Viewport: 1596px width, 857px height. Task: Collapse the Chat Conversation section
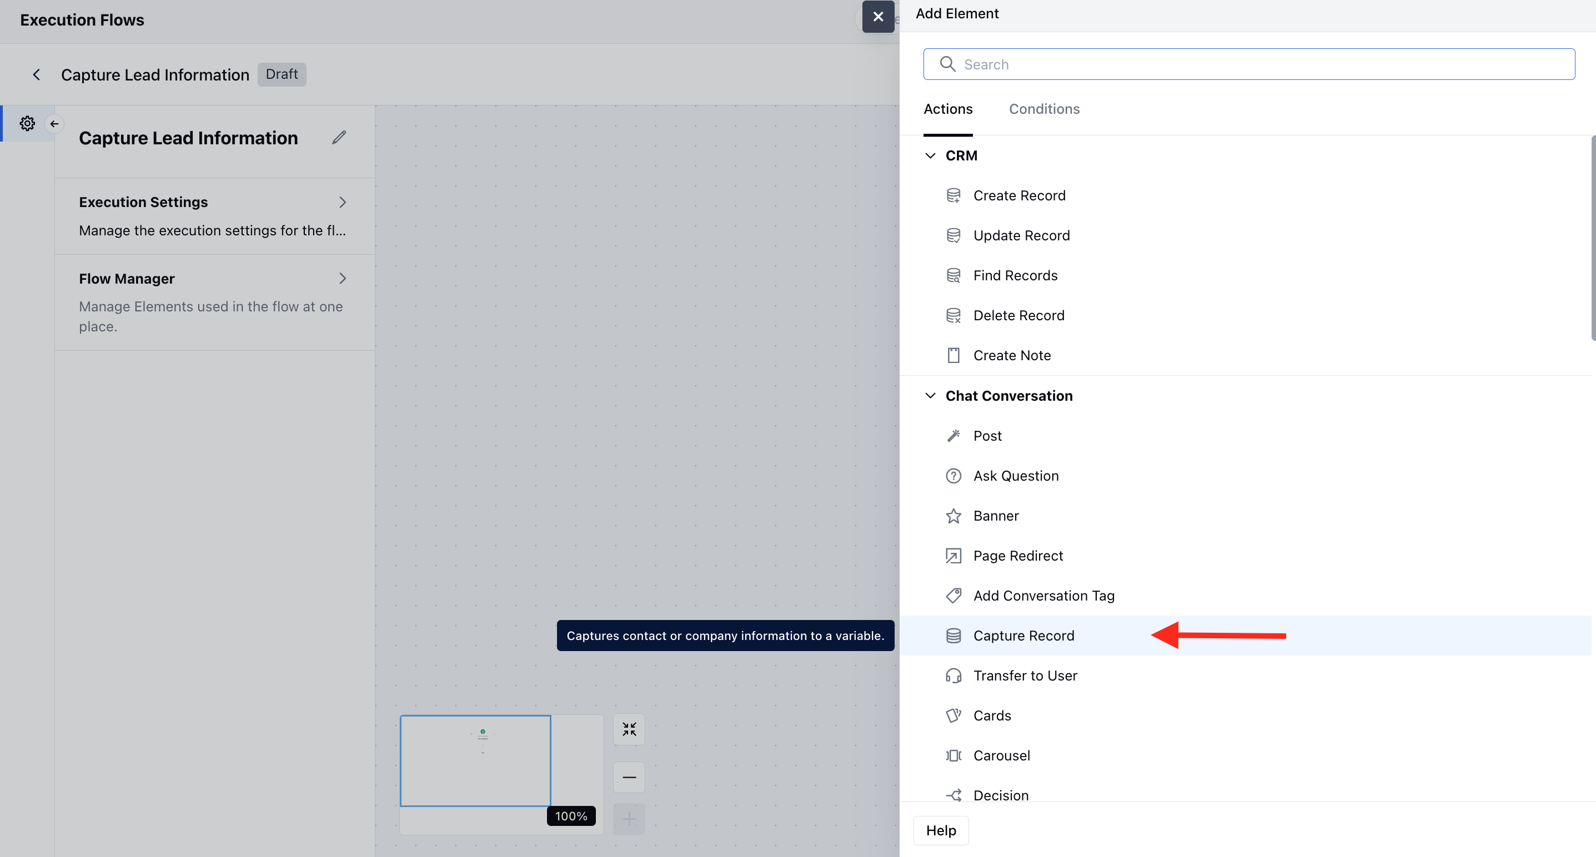click(930, 396)
